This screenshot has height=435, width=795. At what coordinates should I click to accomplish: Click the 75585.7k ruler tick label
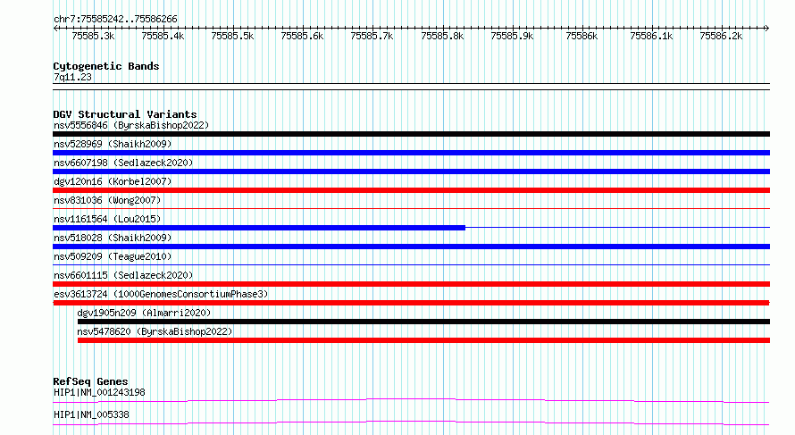(372, 36)
